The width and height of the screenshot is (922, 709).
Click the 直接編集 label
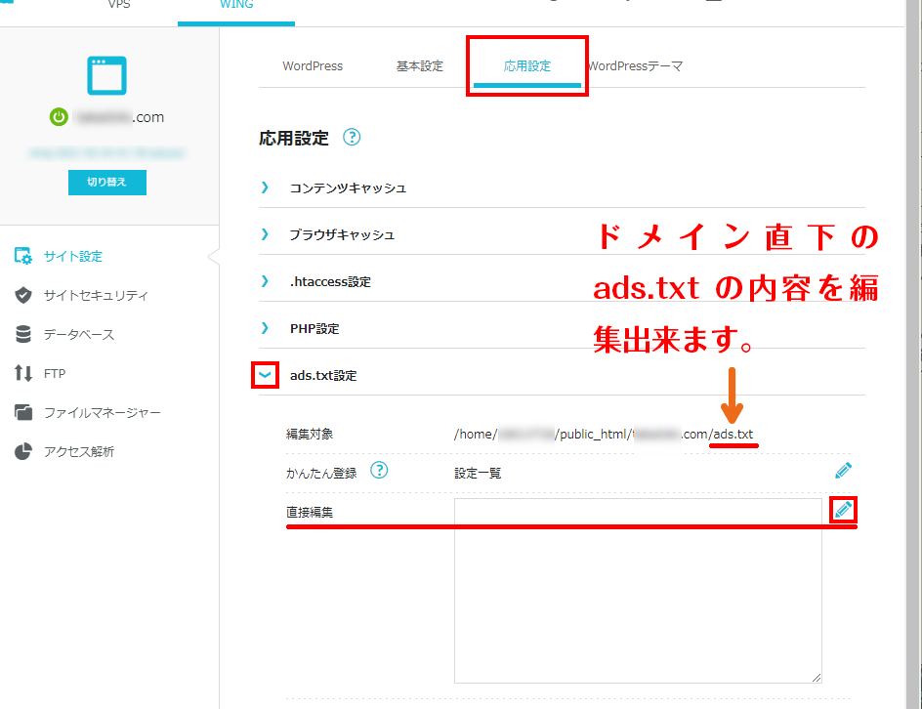click(310, 512)
